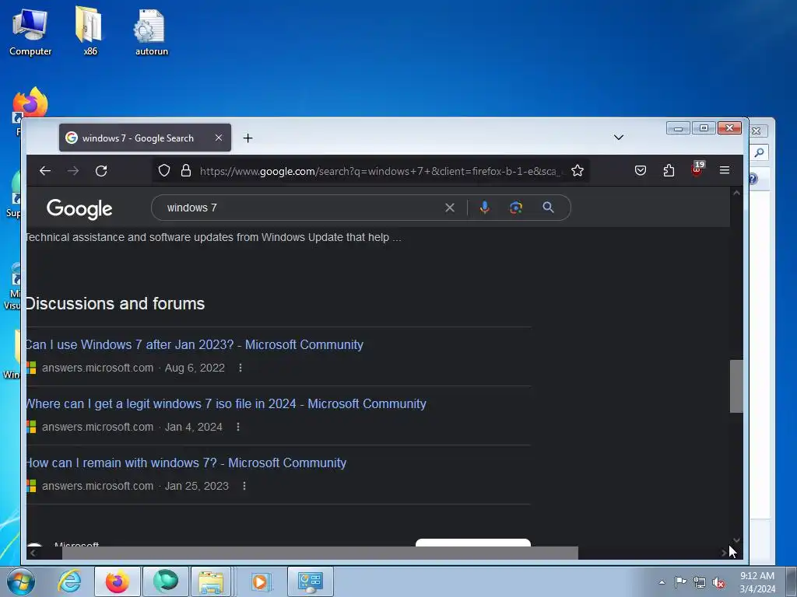Click the Control Panel taskbar button
Image resolution: width=797 pixels, height=597 pixels.
[311, 581]
